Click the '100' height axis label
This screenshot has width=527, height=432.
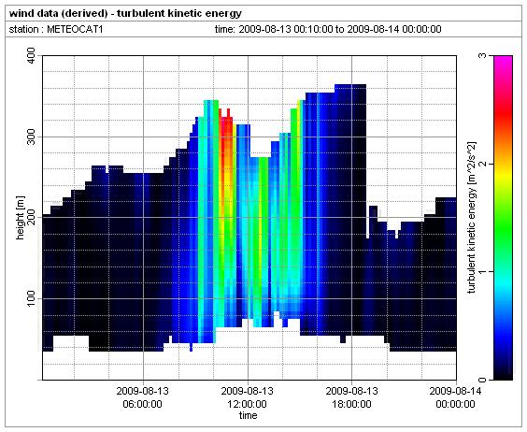click(31, 298)
